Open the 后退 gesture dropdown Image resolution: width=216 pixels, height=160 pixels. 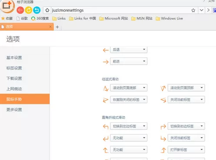coord(129,50)
